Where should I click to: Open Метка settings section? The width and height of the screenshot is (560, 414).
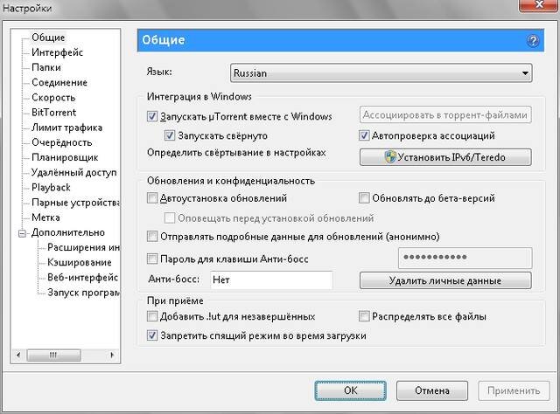point(45,217)
